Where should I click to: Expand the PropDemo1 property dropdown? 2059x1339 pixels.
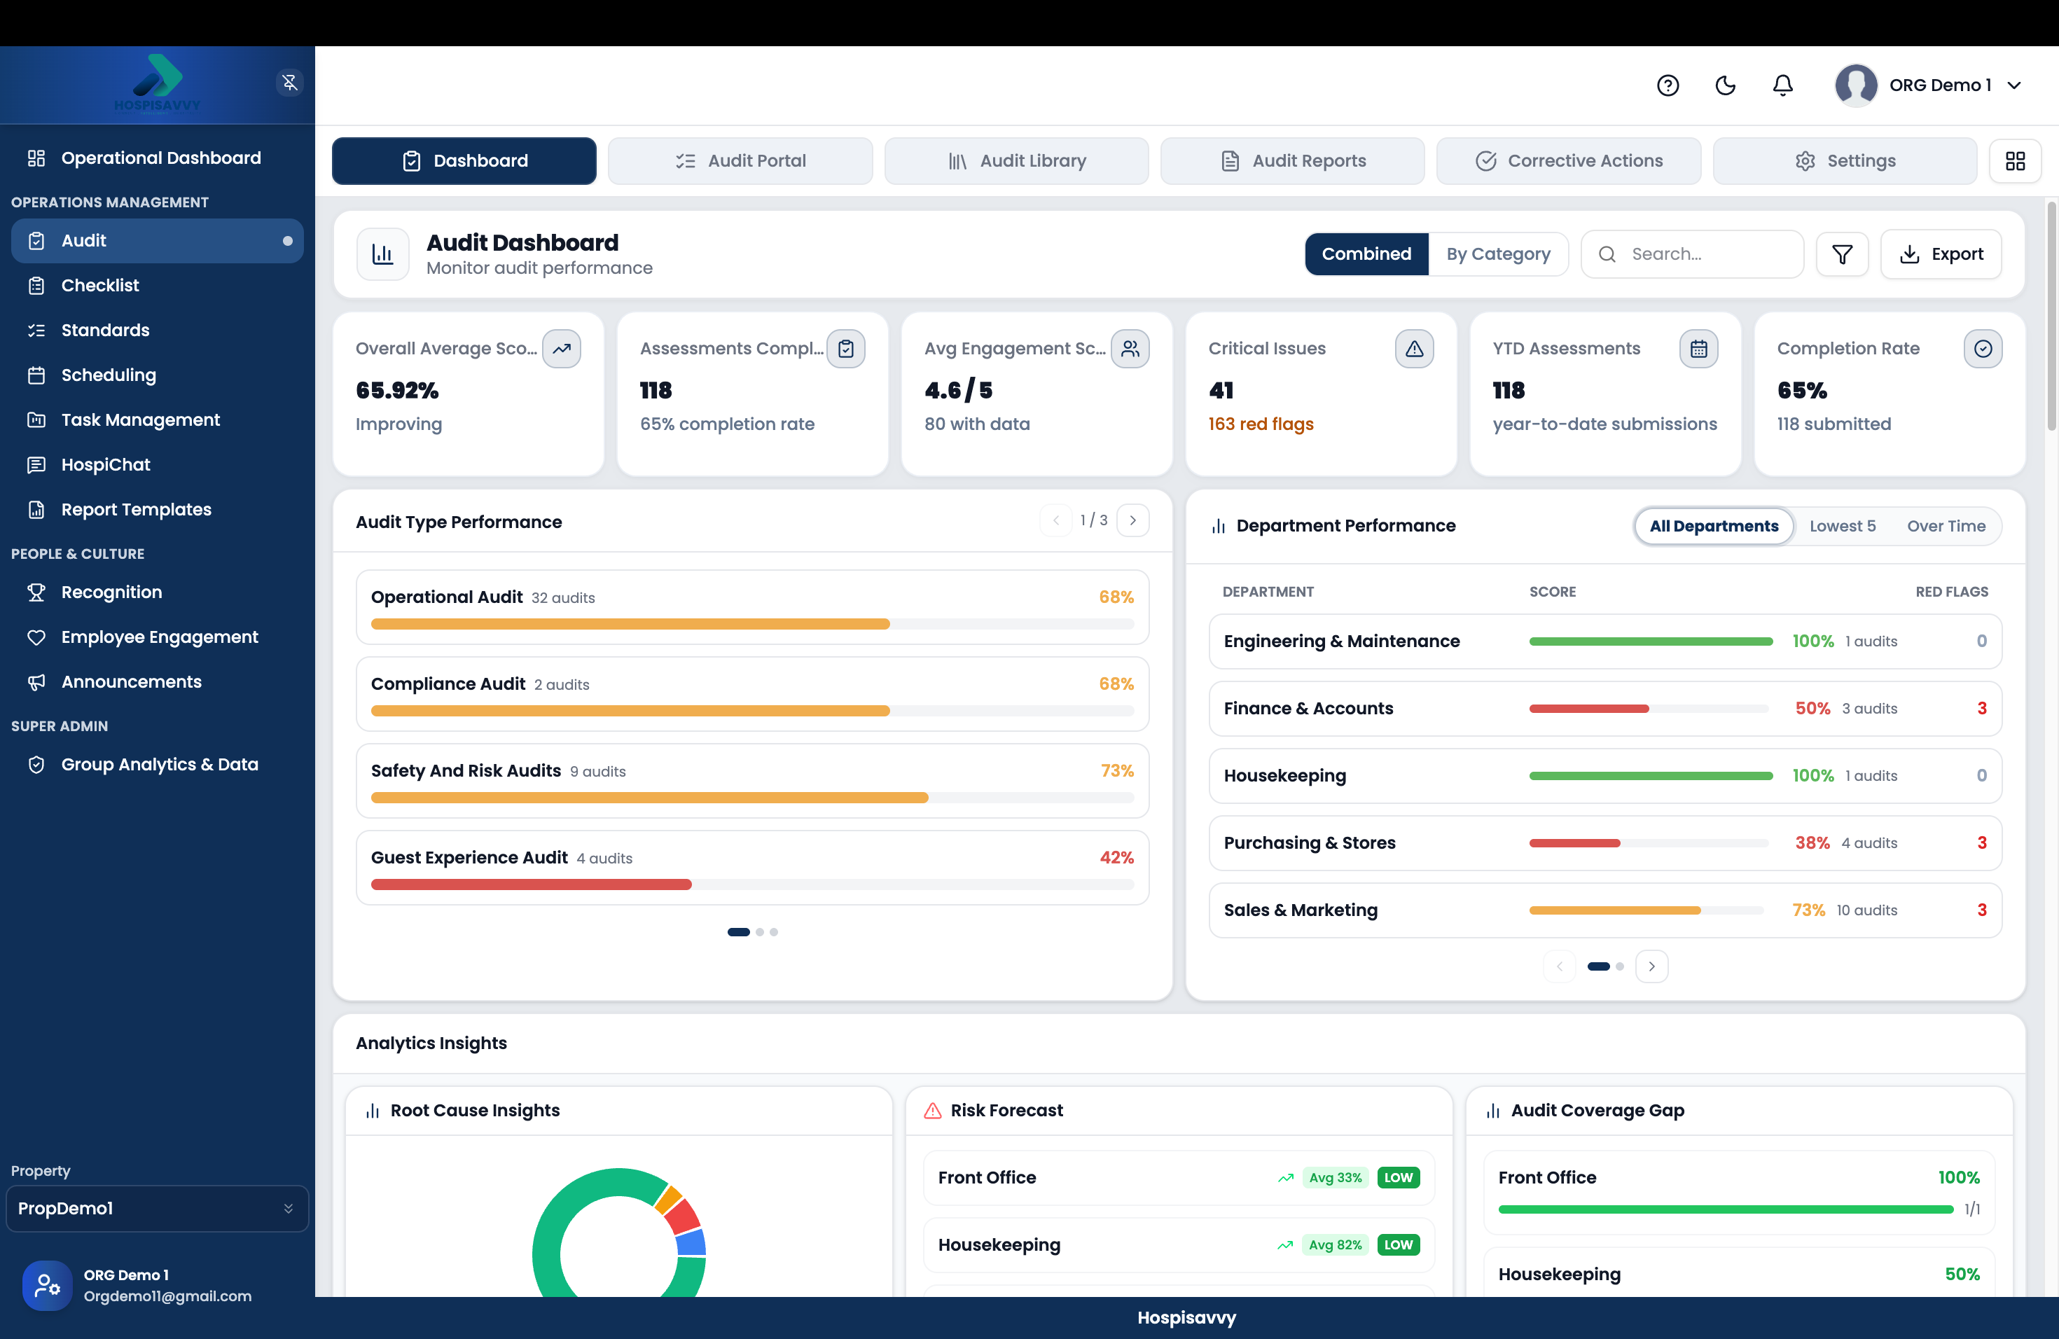click(x=158, y=1208)
